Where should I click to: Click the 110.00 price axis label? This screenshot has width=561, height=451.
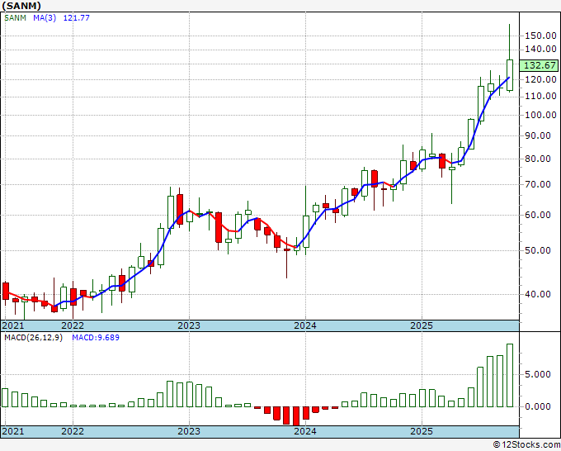pos(540,96)
